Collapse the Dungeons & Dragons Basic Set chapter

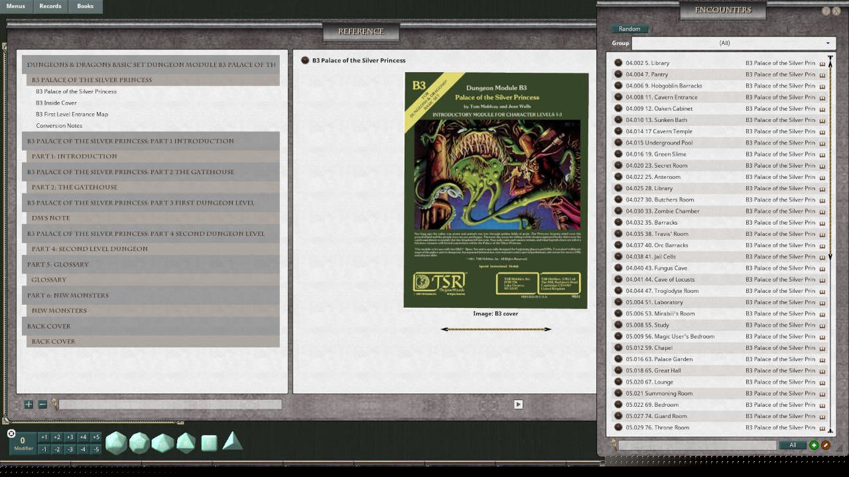pyautogui.click(x=151, y=64)
